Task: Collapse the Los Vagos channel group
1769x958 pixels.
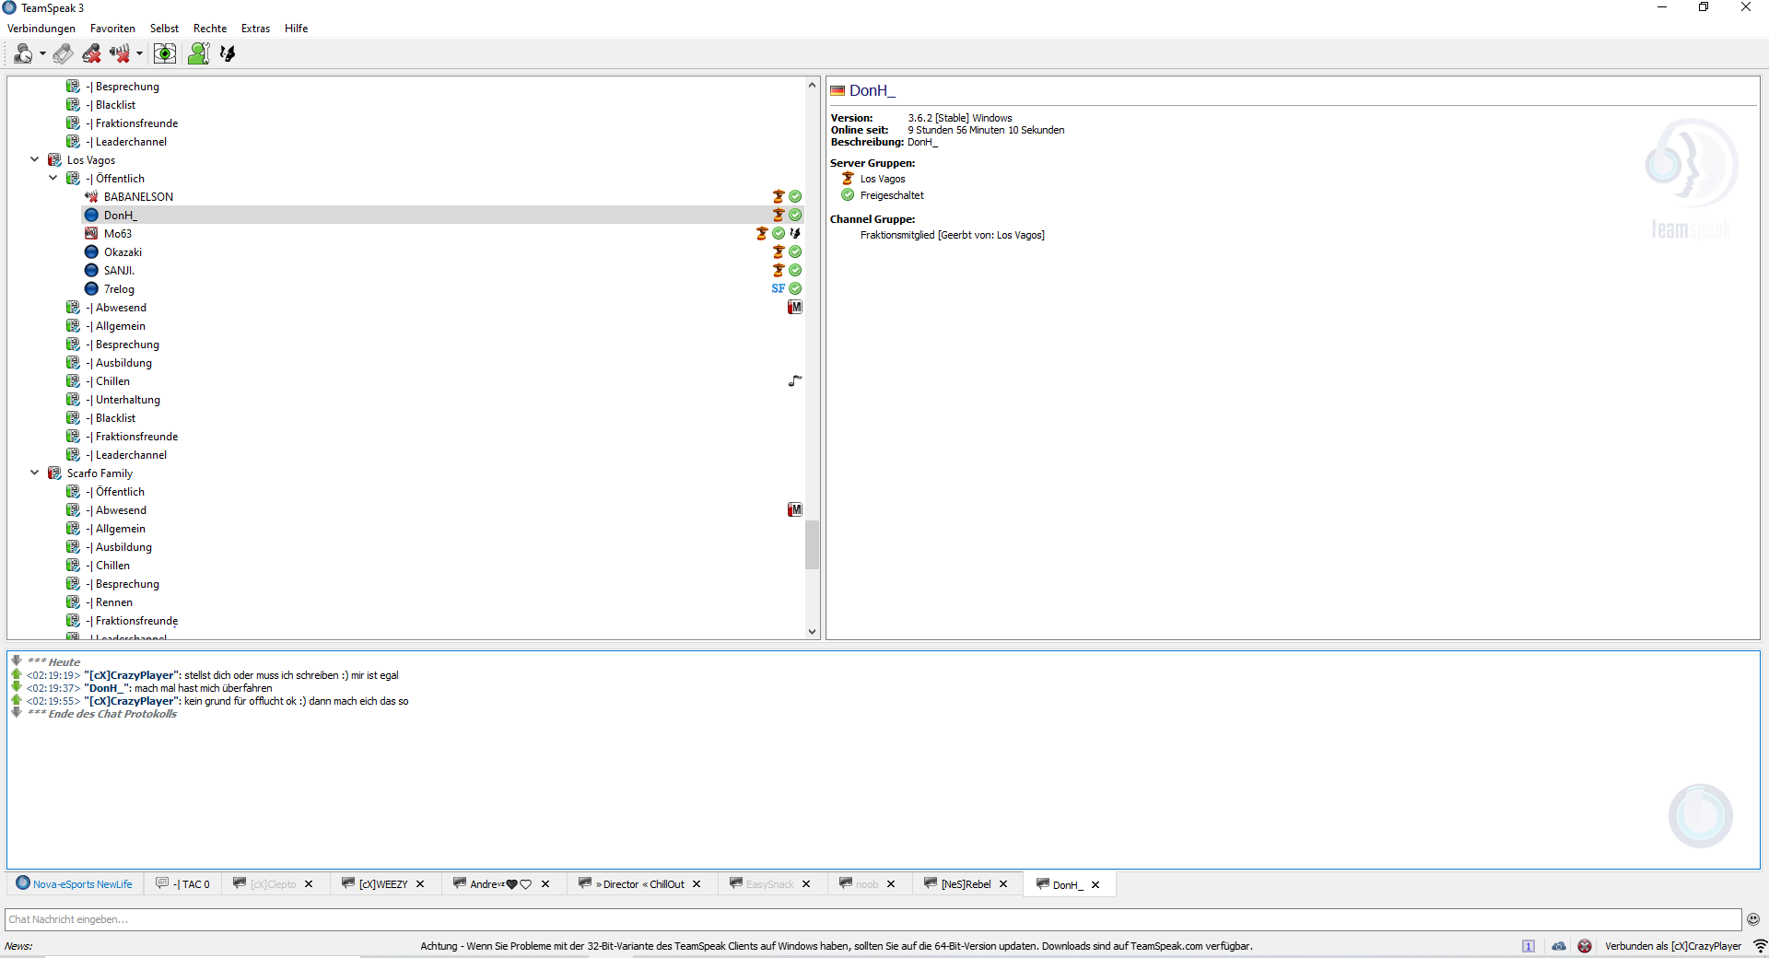Action: coord(35,159)
